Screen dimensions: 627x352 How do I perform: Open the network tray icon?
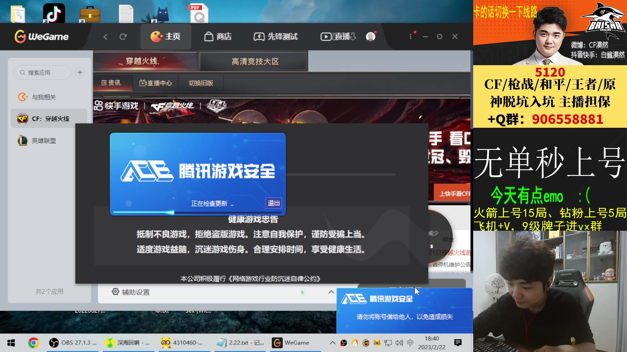coord(388,343)
